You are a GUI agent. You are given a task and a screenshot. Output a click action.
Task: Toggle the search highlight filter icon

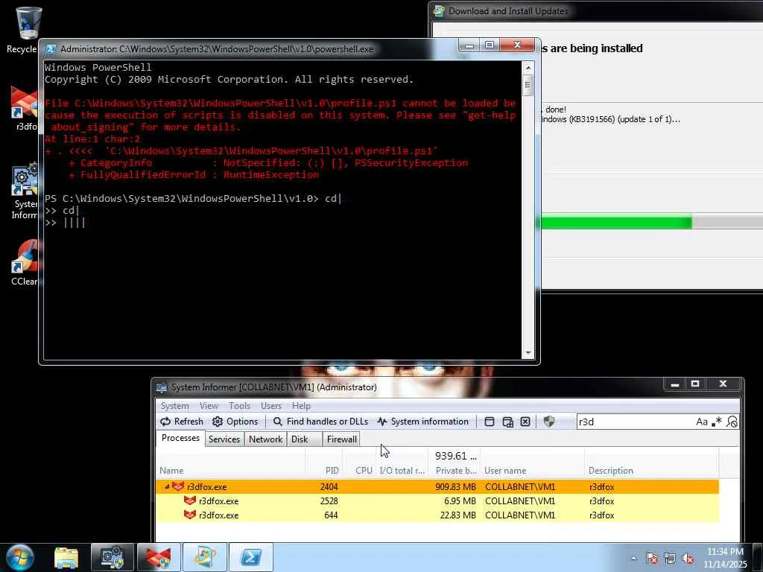732,422
